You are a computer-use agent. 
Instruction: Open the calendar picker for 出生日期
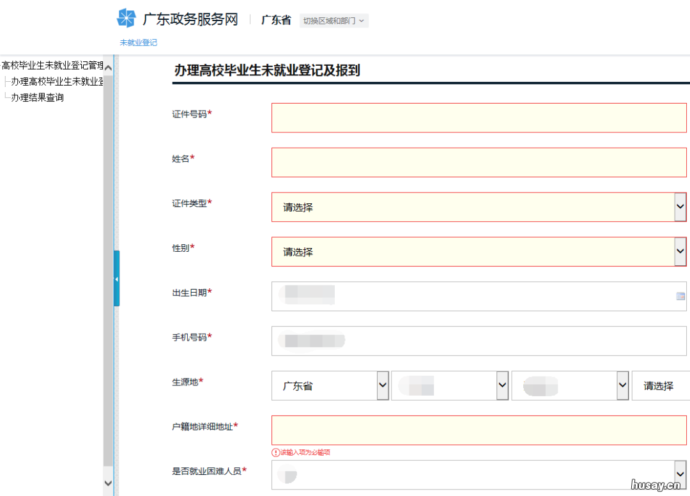pyautogui.click(x=680, y=296)
